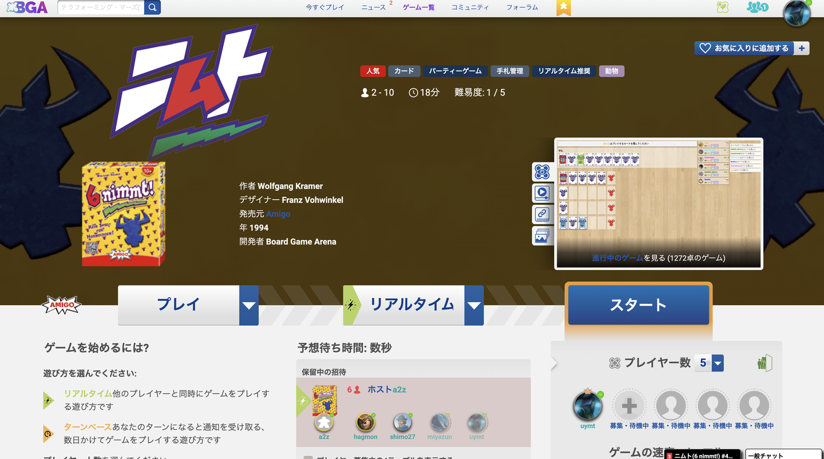
Task: Click the プレイ button
Action: [179, 306]
